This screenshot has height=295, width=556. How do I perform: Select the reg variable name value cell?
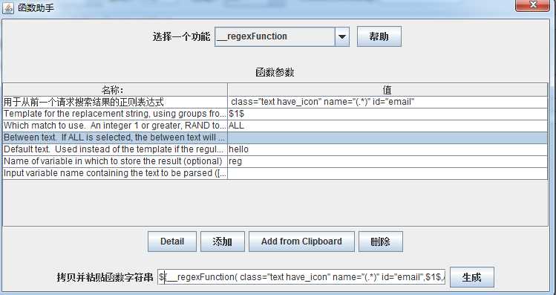click(x=387, y=161)
